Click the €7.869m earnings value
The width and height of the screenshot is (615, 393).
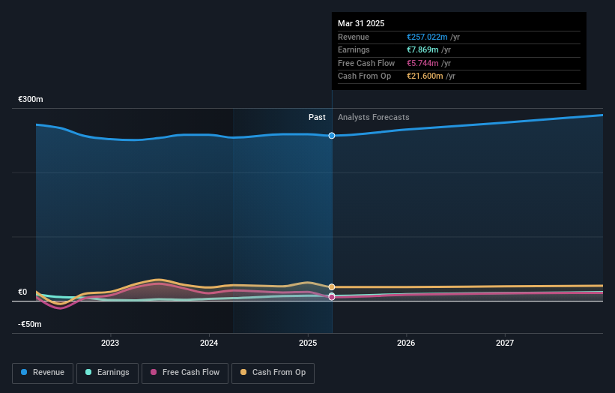(x=422, y=49)
